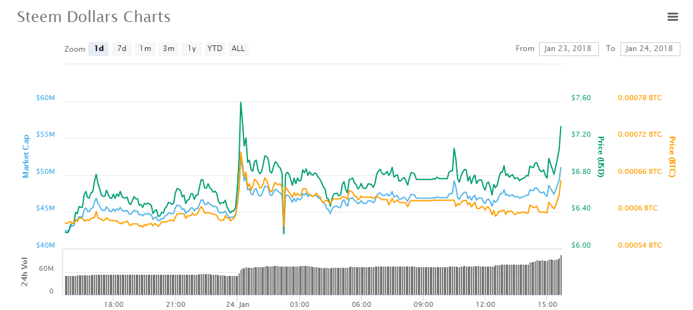Click the 0.0006 BTC axis label
Screen dimensions: 693x310
coord(637,208)
